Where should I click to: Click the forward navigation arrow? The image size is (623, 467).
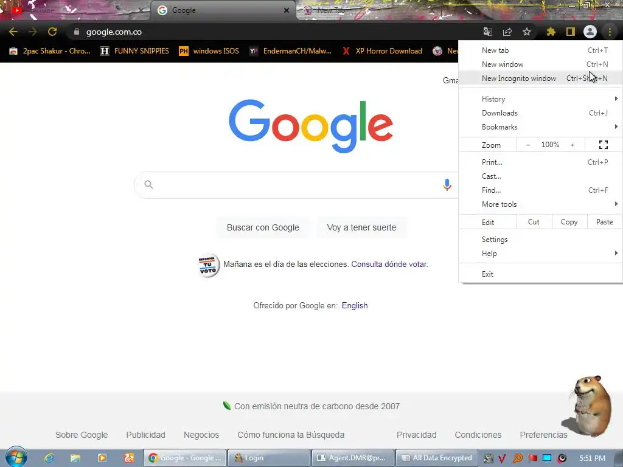coord(33,32)
